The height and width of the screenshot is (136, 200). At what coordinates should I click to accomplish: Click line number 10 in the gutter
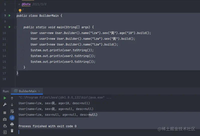coord(4,33)
